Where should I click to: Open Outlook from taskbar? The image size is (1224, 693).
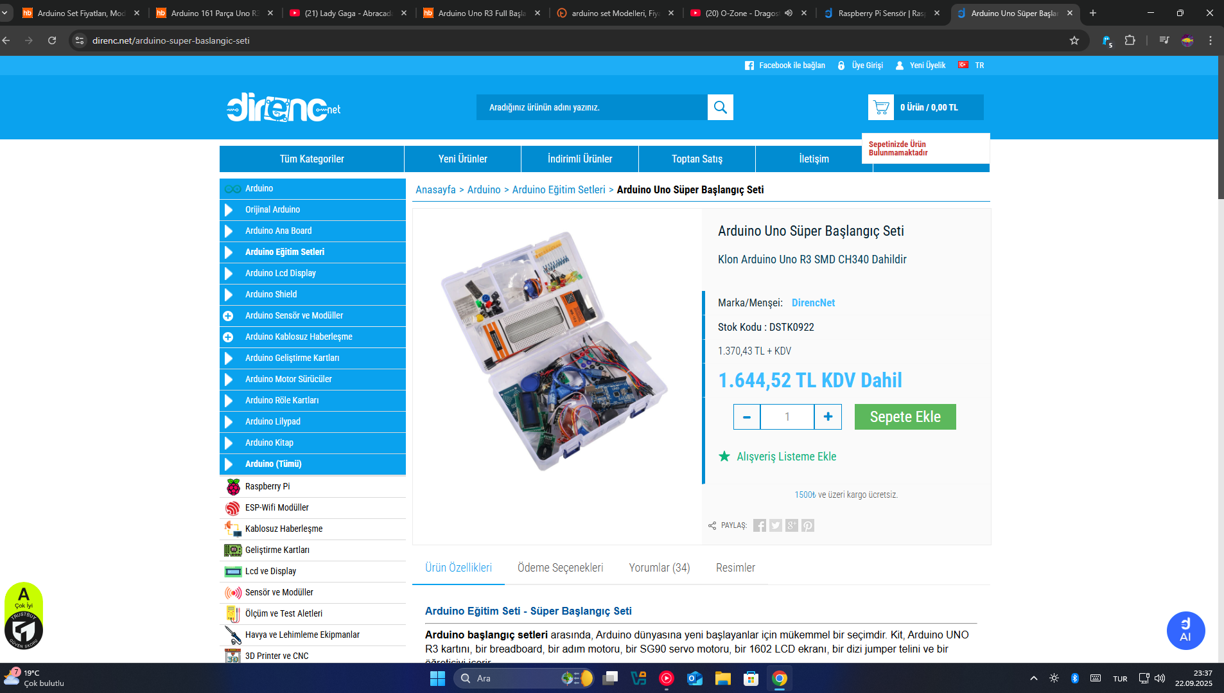coord(695,678)
